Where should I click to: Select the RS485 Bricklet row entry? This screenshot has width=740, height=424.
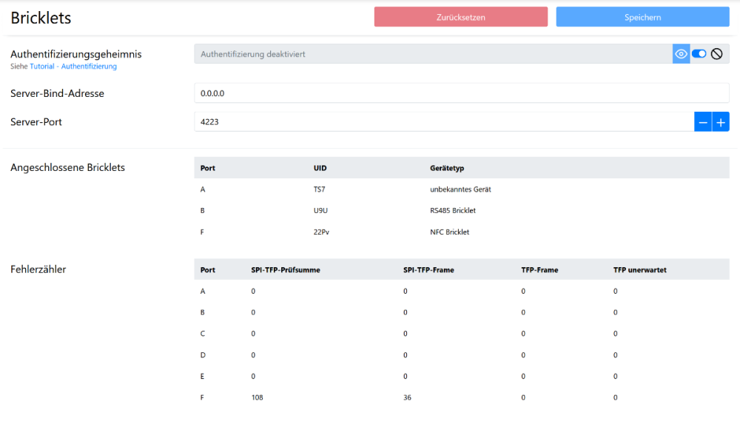pos(452,211)
